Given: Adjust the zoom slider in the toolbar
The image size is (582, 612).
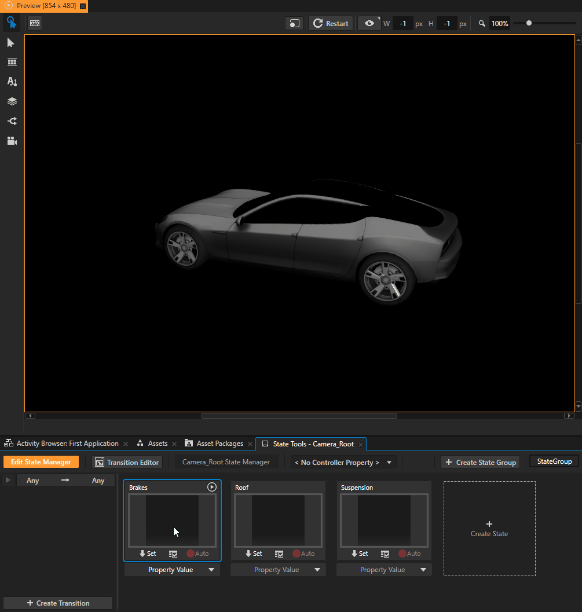Looking at the screenshot, I should tap(529, 23).
